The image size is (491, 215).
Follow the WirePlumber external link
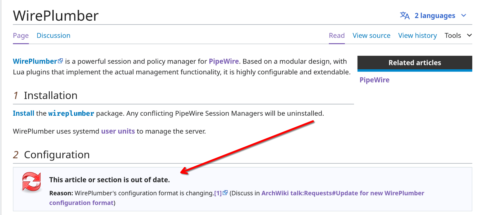35,61
